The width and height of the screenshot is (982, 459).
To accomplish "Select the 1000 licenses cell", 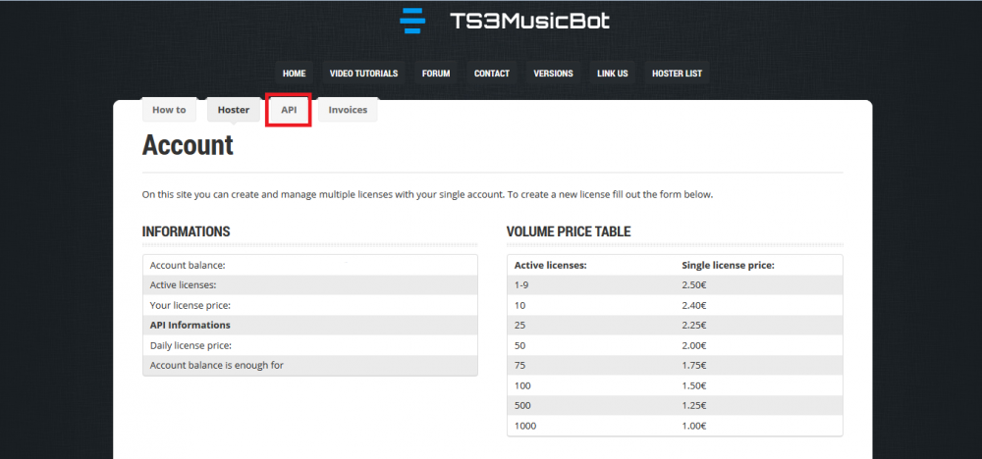I will tap(524, 426).
